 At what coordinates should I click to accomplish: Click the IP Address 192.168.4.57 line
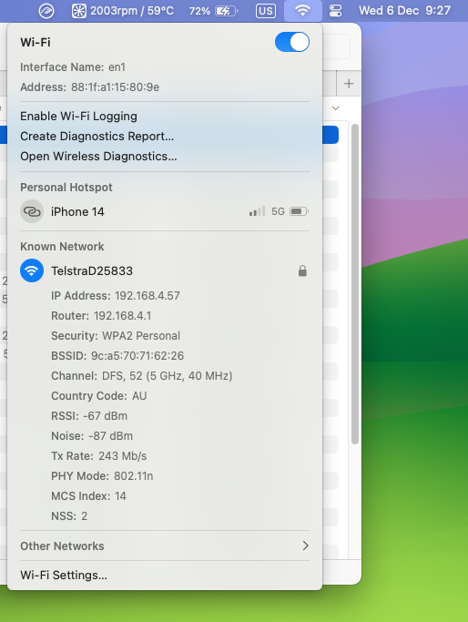pyautogui.click(x=116, y=296)
